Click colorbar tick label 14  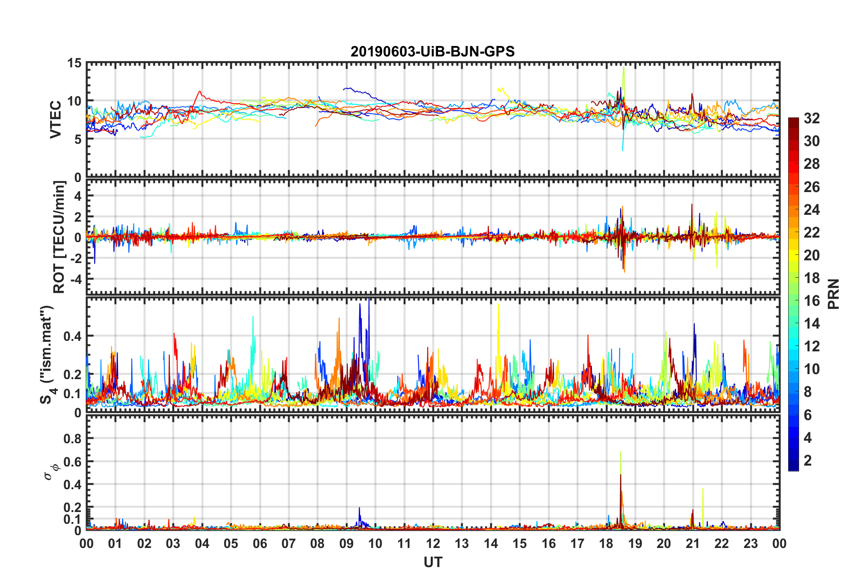[x=812, y=324]
